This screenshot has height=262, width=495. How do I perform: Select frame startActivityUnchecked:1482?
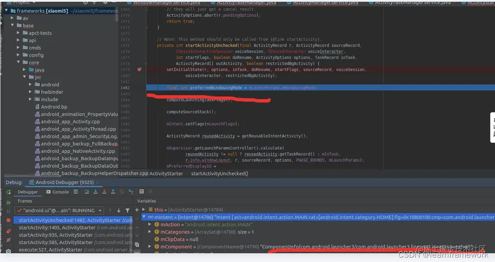point(73,220)
